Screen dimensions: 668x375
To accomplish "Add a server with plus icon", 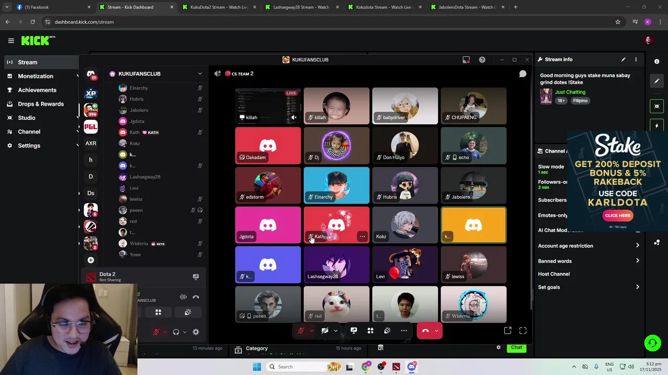I will [x=91, y=260].
